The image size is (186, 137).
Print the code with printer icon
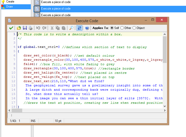[x=30, y=28]
